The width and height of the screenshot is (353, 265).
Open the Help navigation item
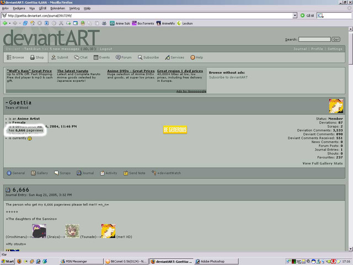click(x=196, y=57)
